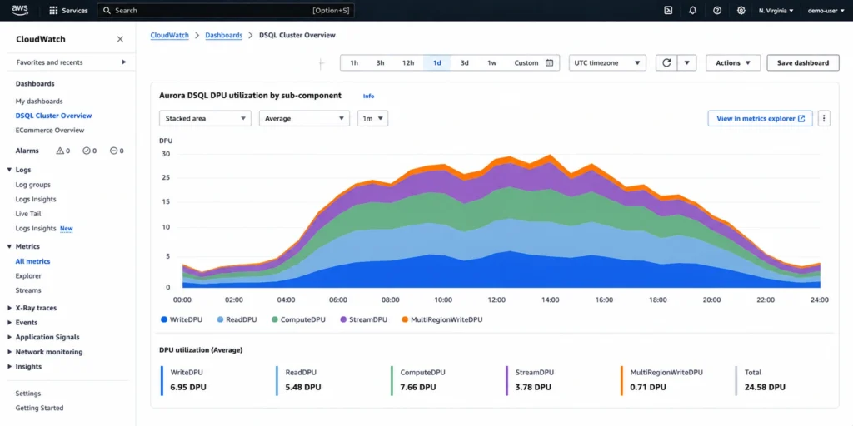
Task: Open the widget Info link
Action: tap(369, 97)
